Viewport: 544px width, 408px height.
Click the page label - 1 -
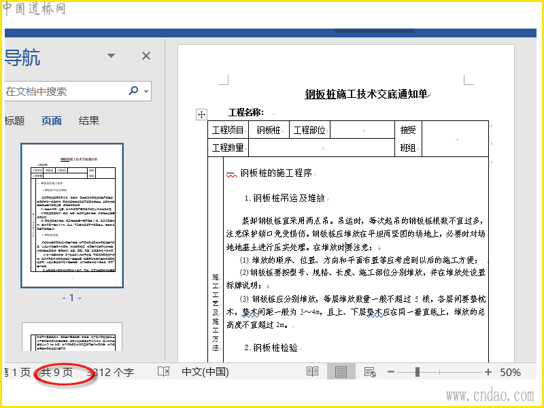coord(72,298)
